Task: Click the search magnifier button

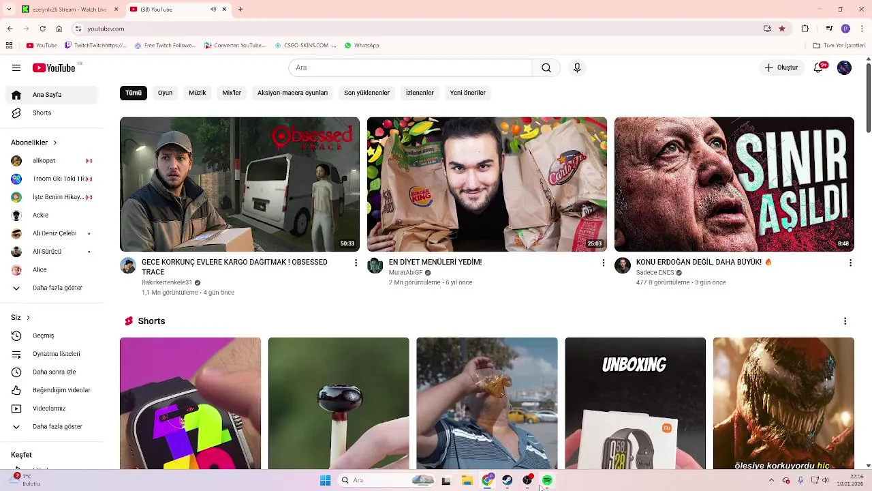Action: 546,68
